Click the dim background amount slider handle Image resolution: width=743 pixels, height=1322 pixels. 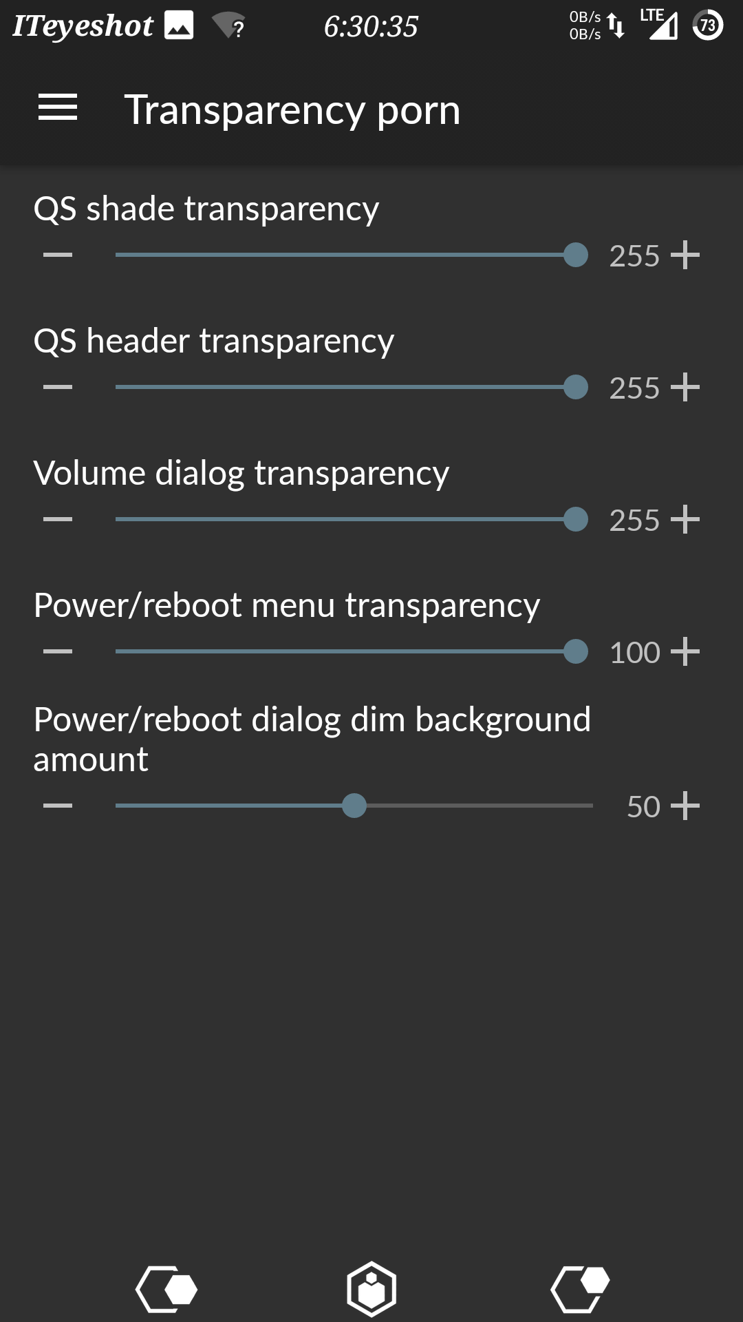[354, 806]
